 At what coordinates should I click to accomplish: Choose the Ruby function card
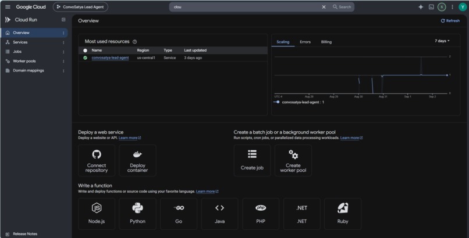click(x=343, y=214)
